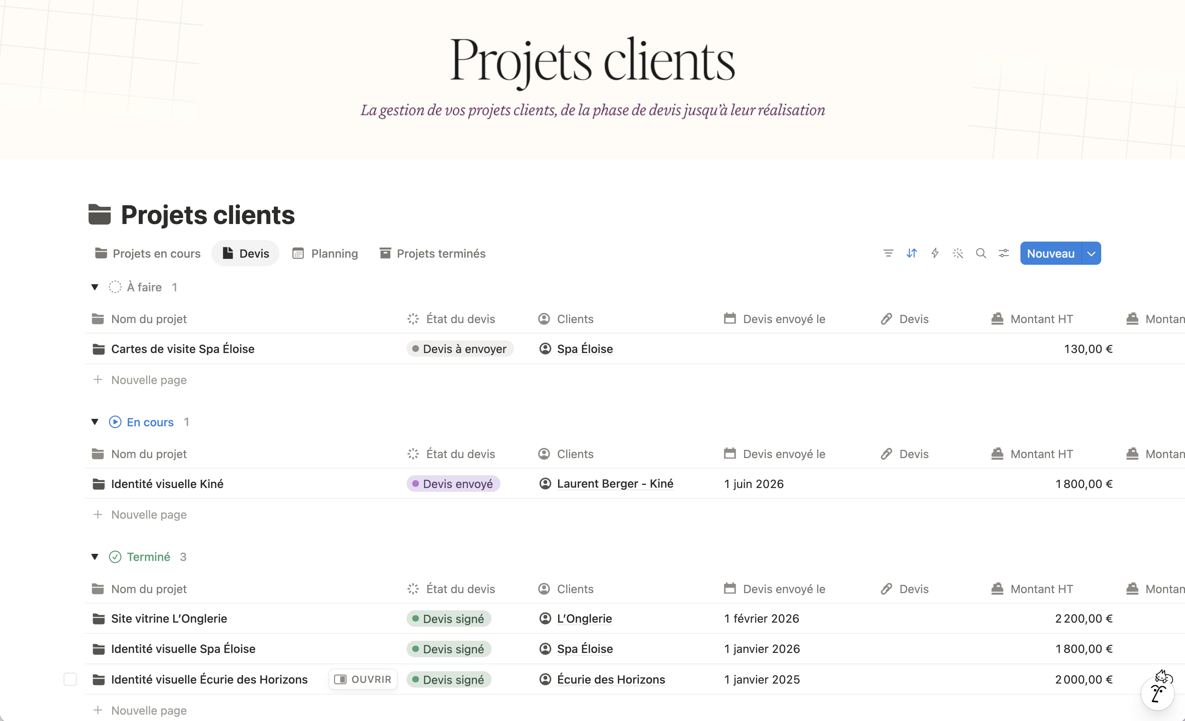Select the Devis view tab
Viewport: 1185px width, 721px height.
246,253
